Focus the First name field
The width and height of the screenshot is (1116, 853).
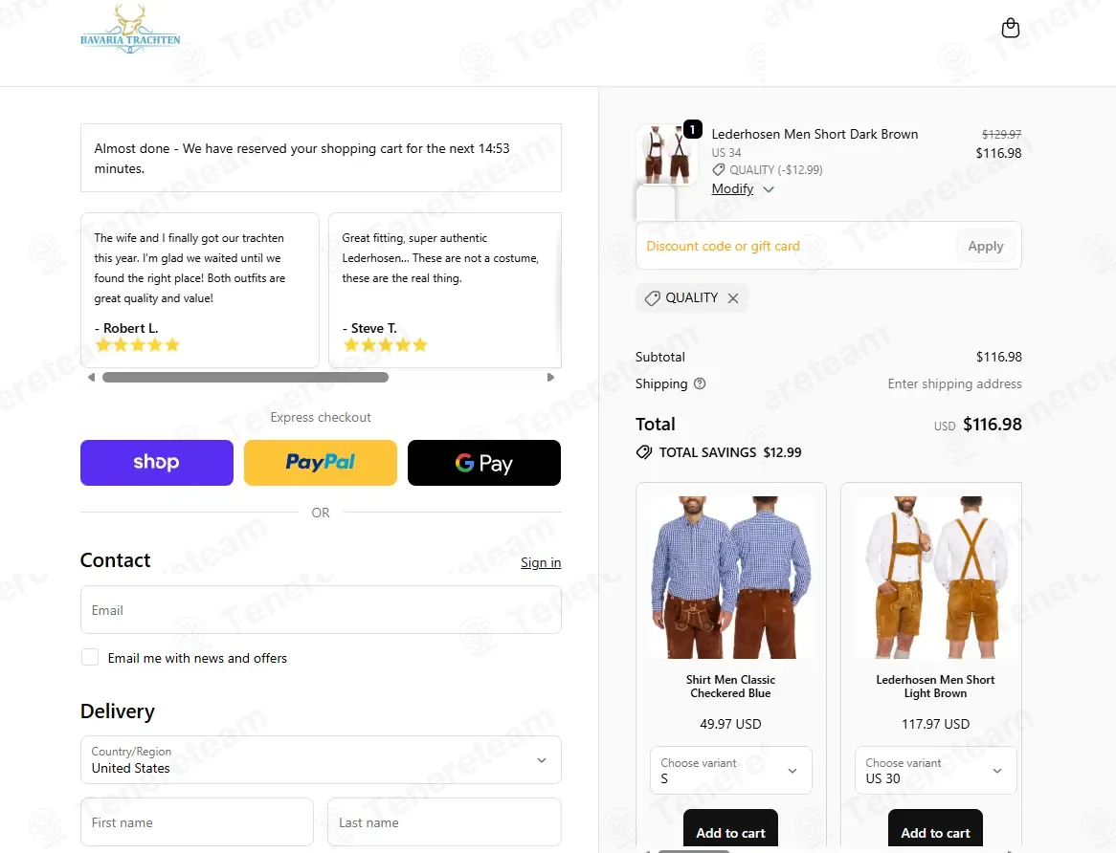coord(197,822)
